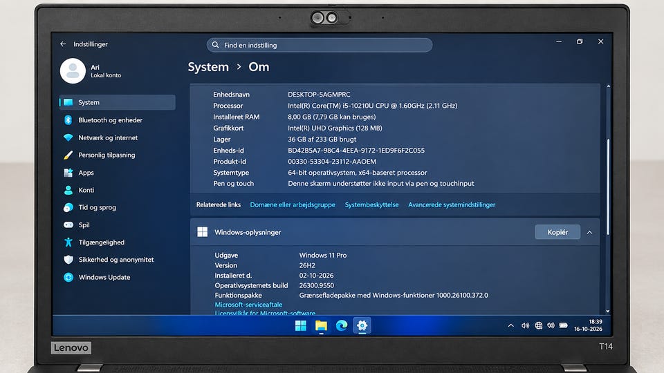664x373 pixels.
Task: Open the Start menu from taskbar
Action: click(301, 325)
